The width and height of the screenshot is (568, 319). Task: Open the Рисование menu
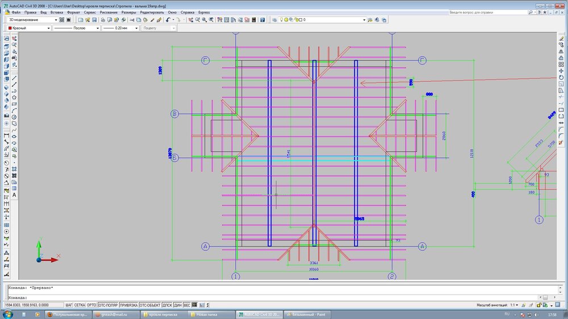tap(108, 12)
